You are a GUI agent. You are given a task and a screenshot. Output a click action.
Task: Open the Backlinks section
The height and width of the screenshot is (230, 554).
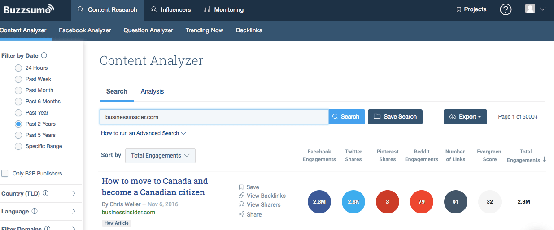coord(249,30)
